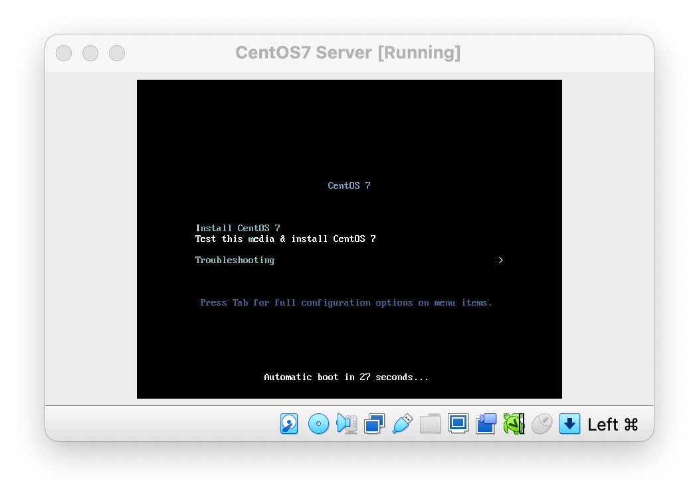Minimize the CentOS7 Server window
The height and width of the screenshot is (497, 699).
point(90,53)
